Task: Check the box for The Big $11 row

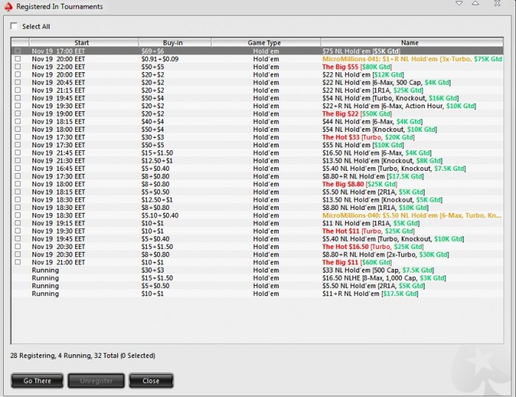Action: click(18, 262)
